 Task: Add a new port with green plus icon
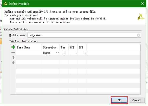(x=13, y=47)
